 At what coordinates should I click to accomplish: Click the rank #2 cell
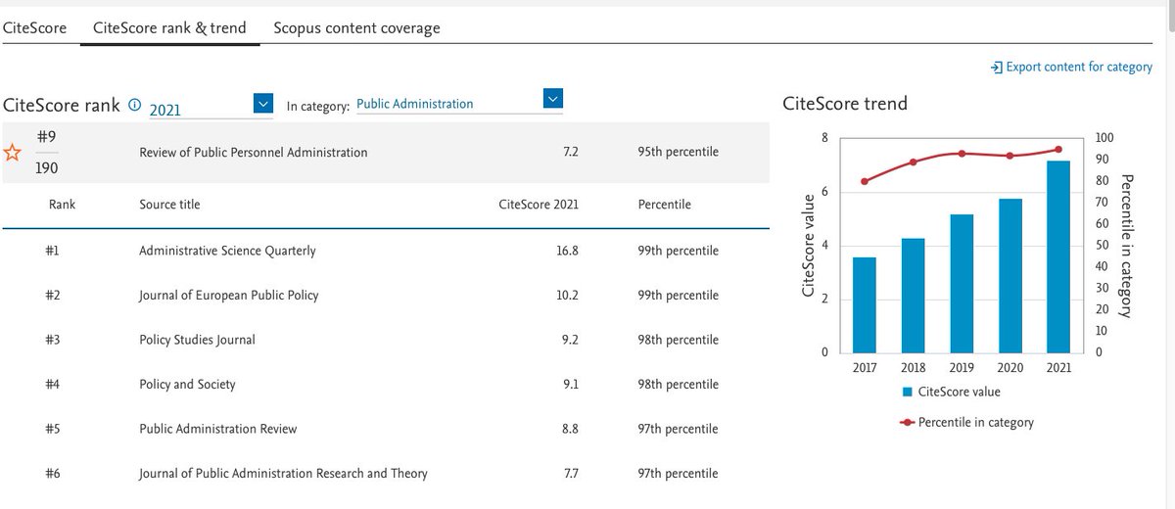(x=53, y=295)
